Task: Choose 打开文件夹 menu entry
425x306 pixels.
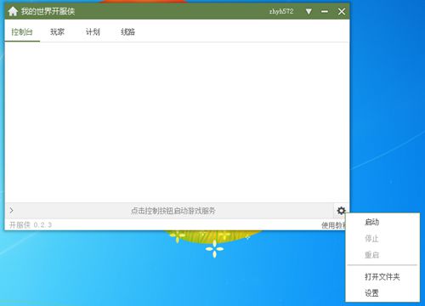Action: [382, 276]
